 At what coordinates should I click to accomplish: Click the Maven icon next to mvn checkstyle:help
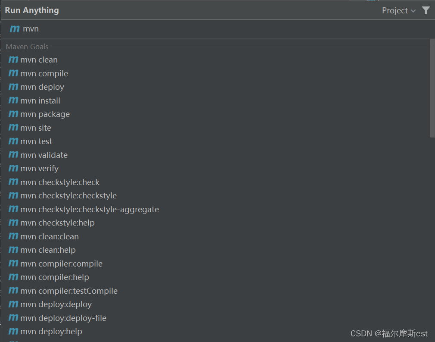click(13, 223)
